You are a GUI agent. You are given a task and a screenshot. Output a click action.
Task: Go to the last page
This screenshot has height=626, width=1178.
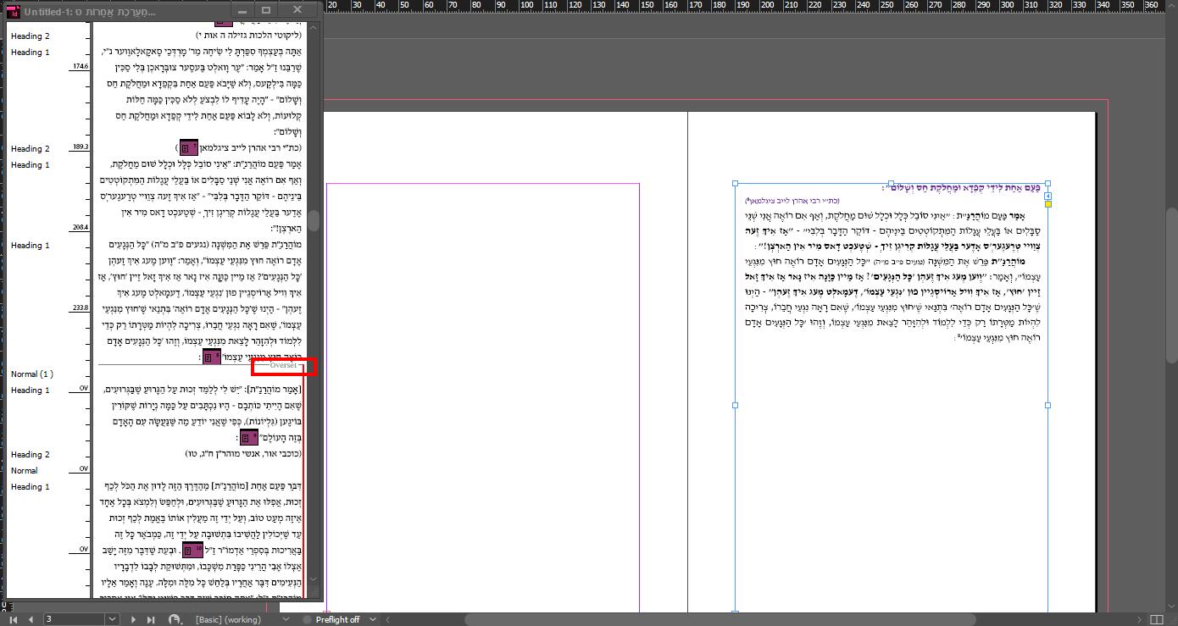152,619
